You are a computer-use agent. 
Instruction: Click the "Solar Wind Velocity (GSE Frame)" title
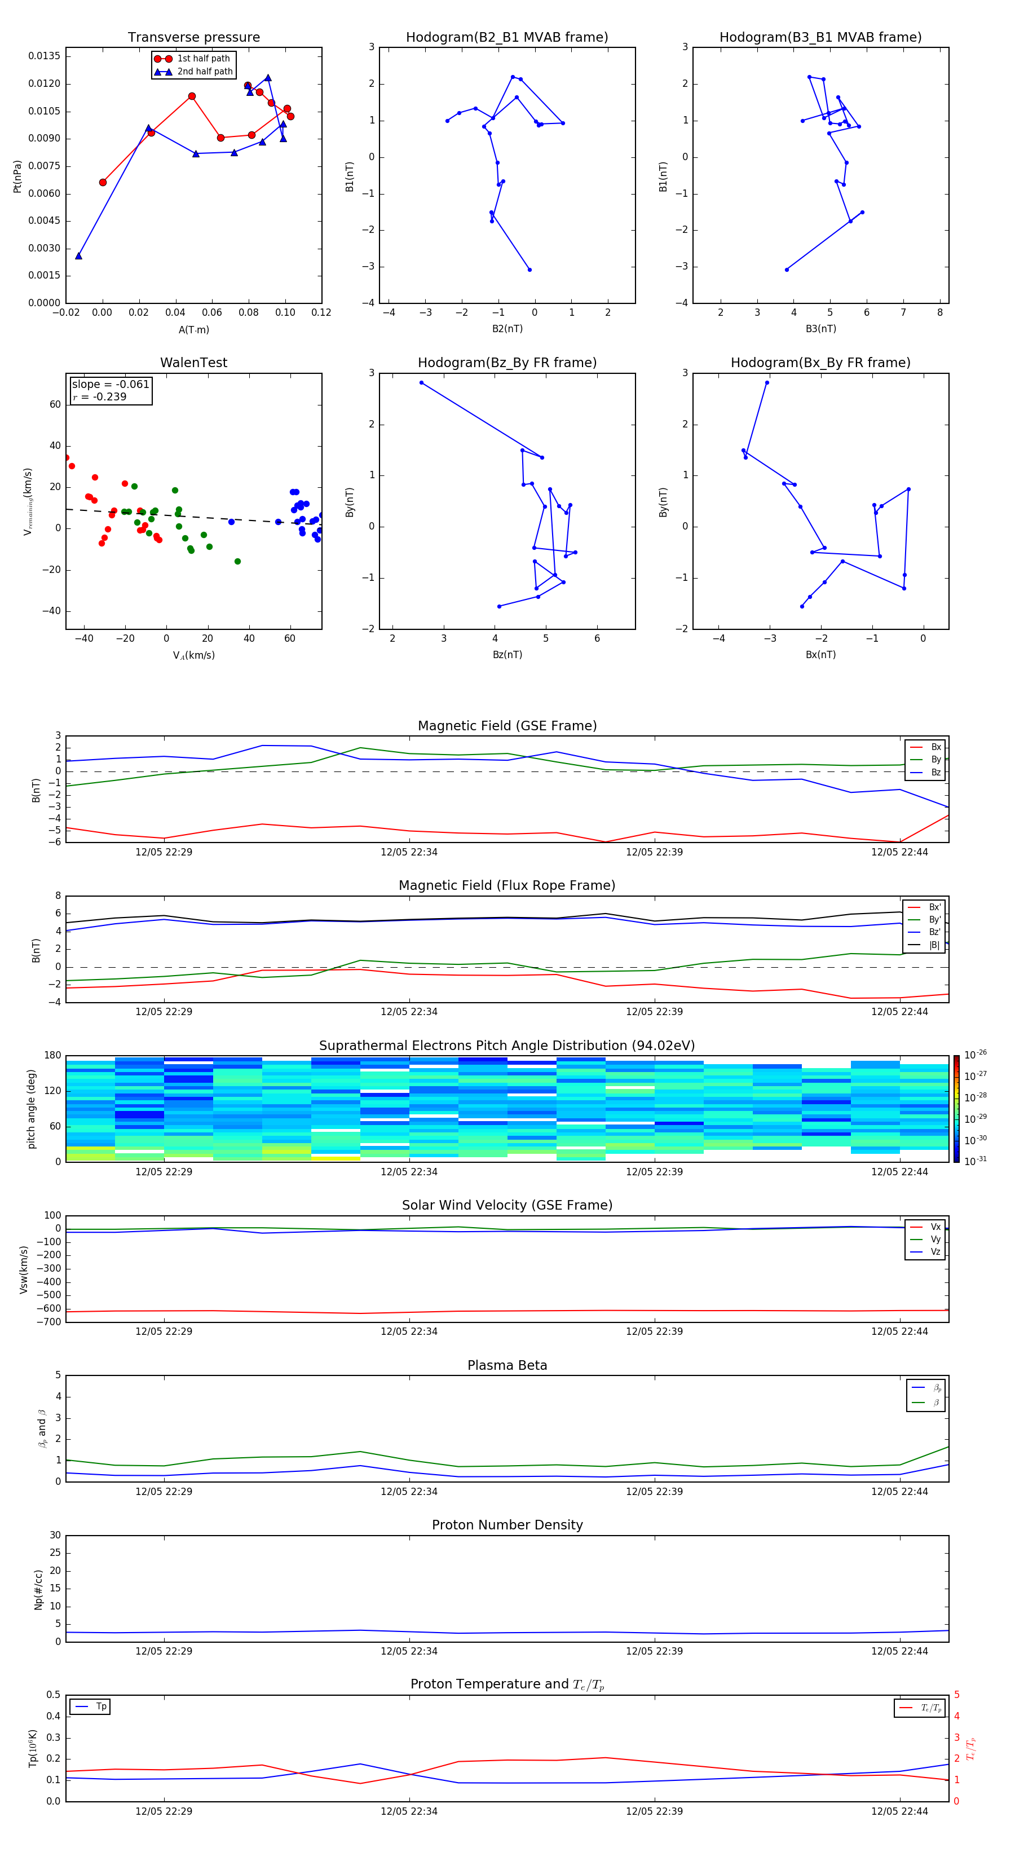click(x=507, y=1206)
